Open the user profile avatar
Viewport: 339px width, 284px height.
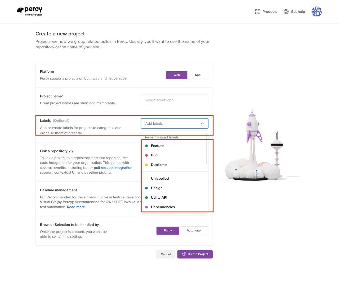tap(316, 12)
